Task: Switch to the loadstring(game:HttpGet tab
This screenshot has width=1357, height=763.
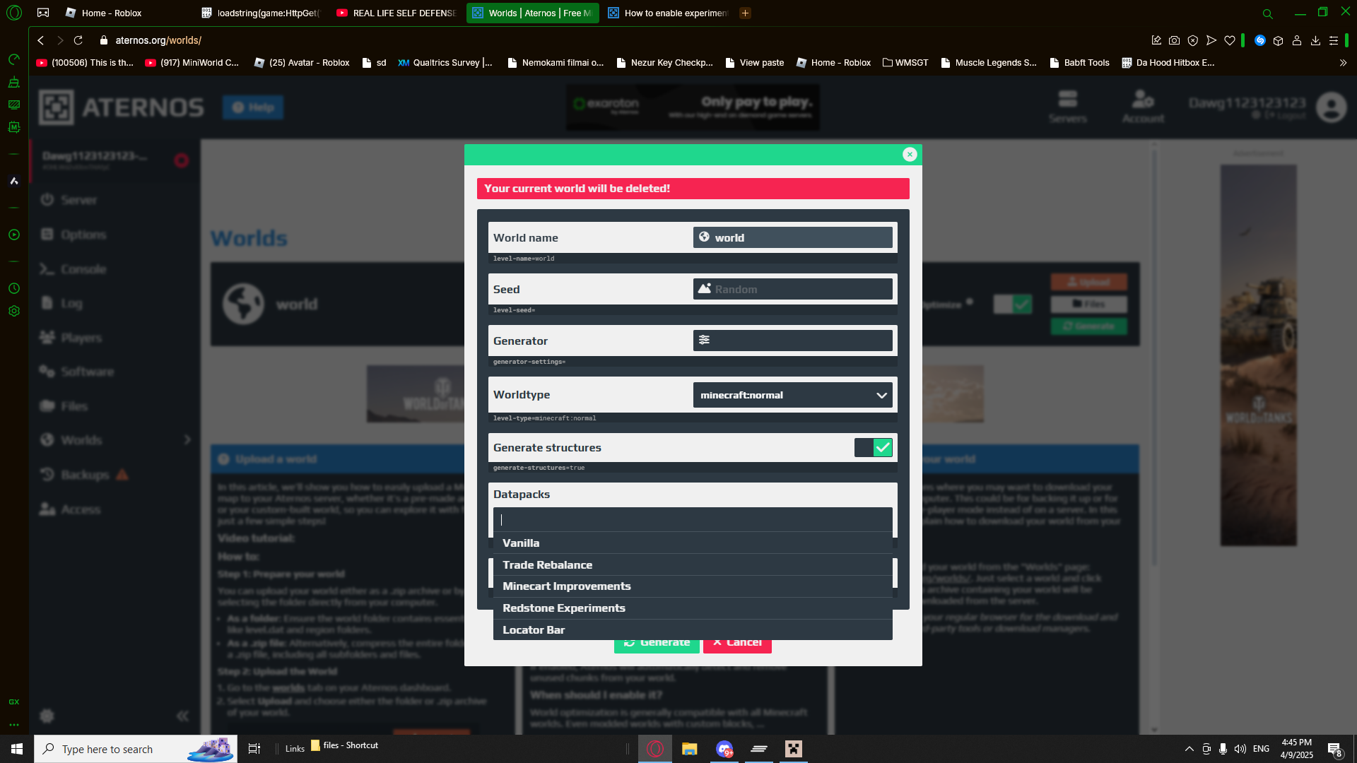Action: 261,13
